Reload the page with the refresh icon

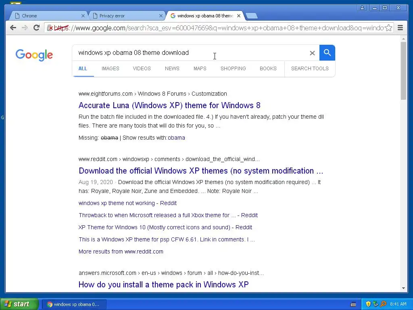point(36,27)
